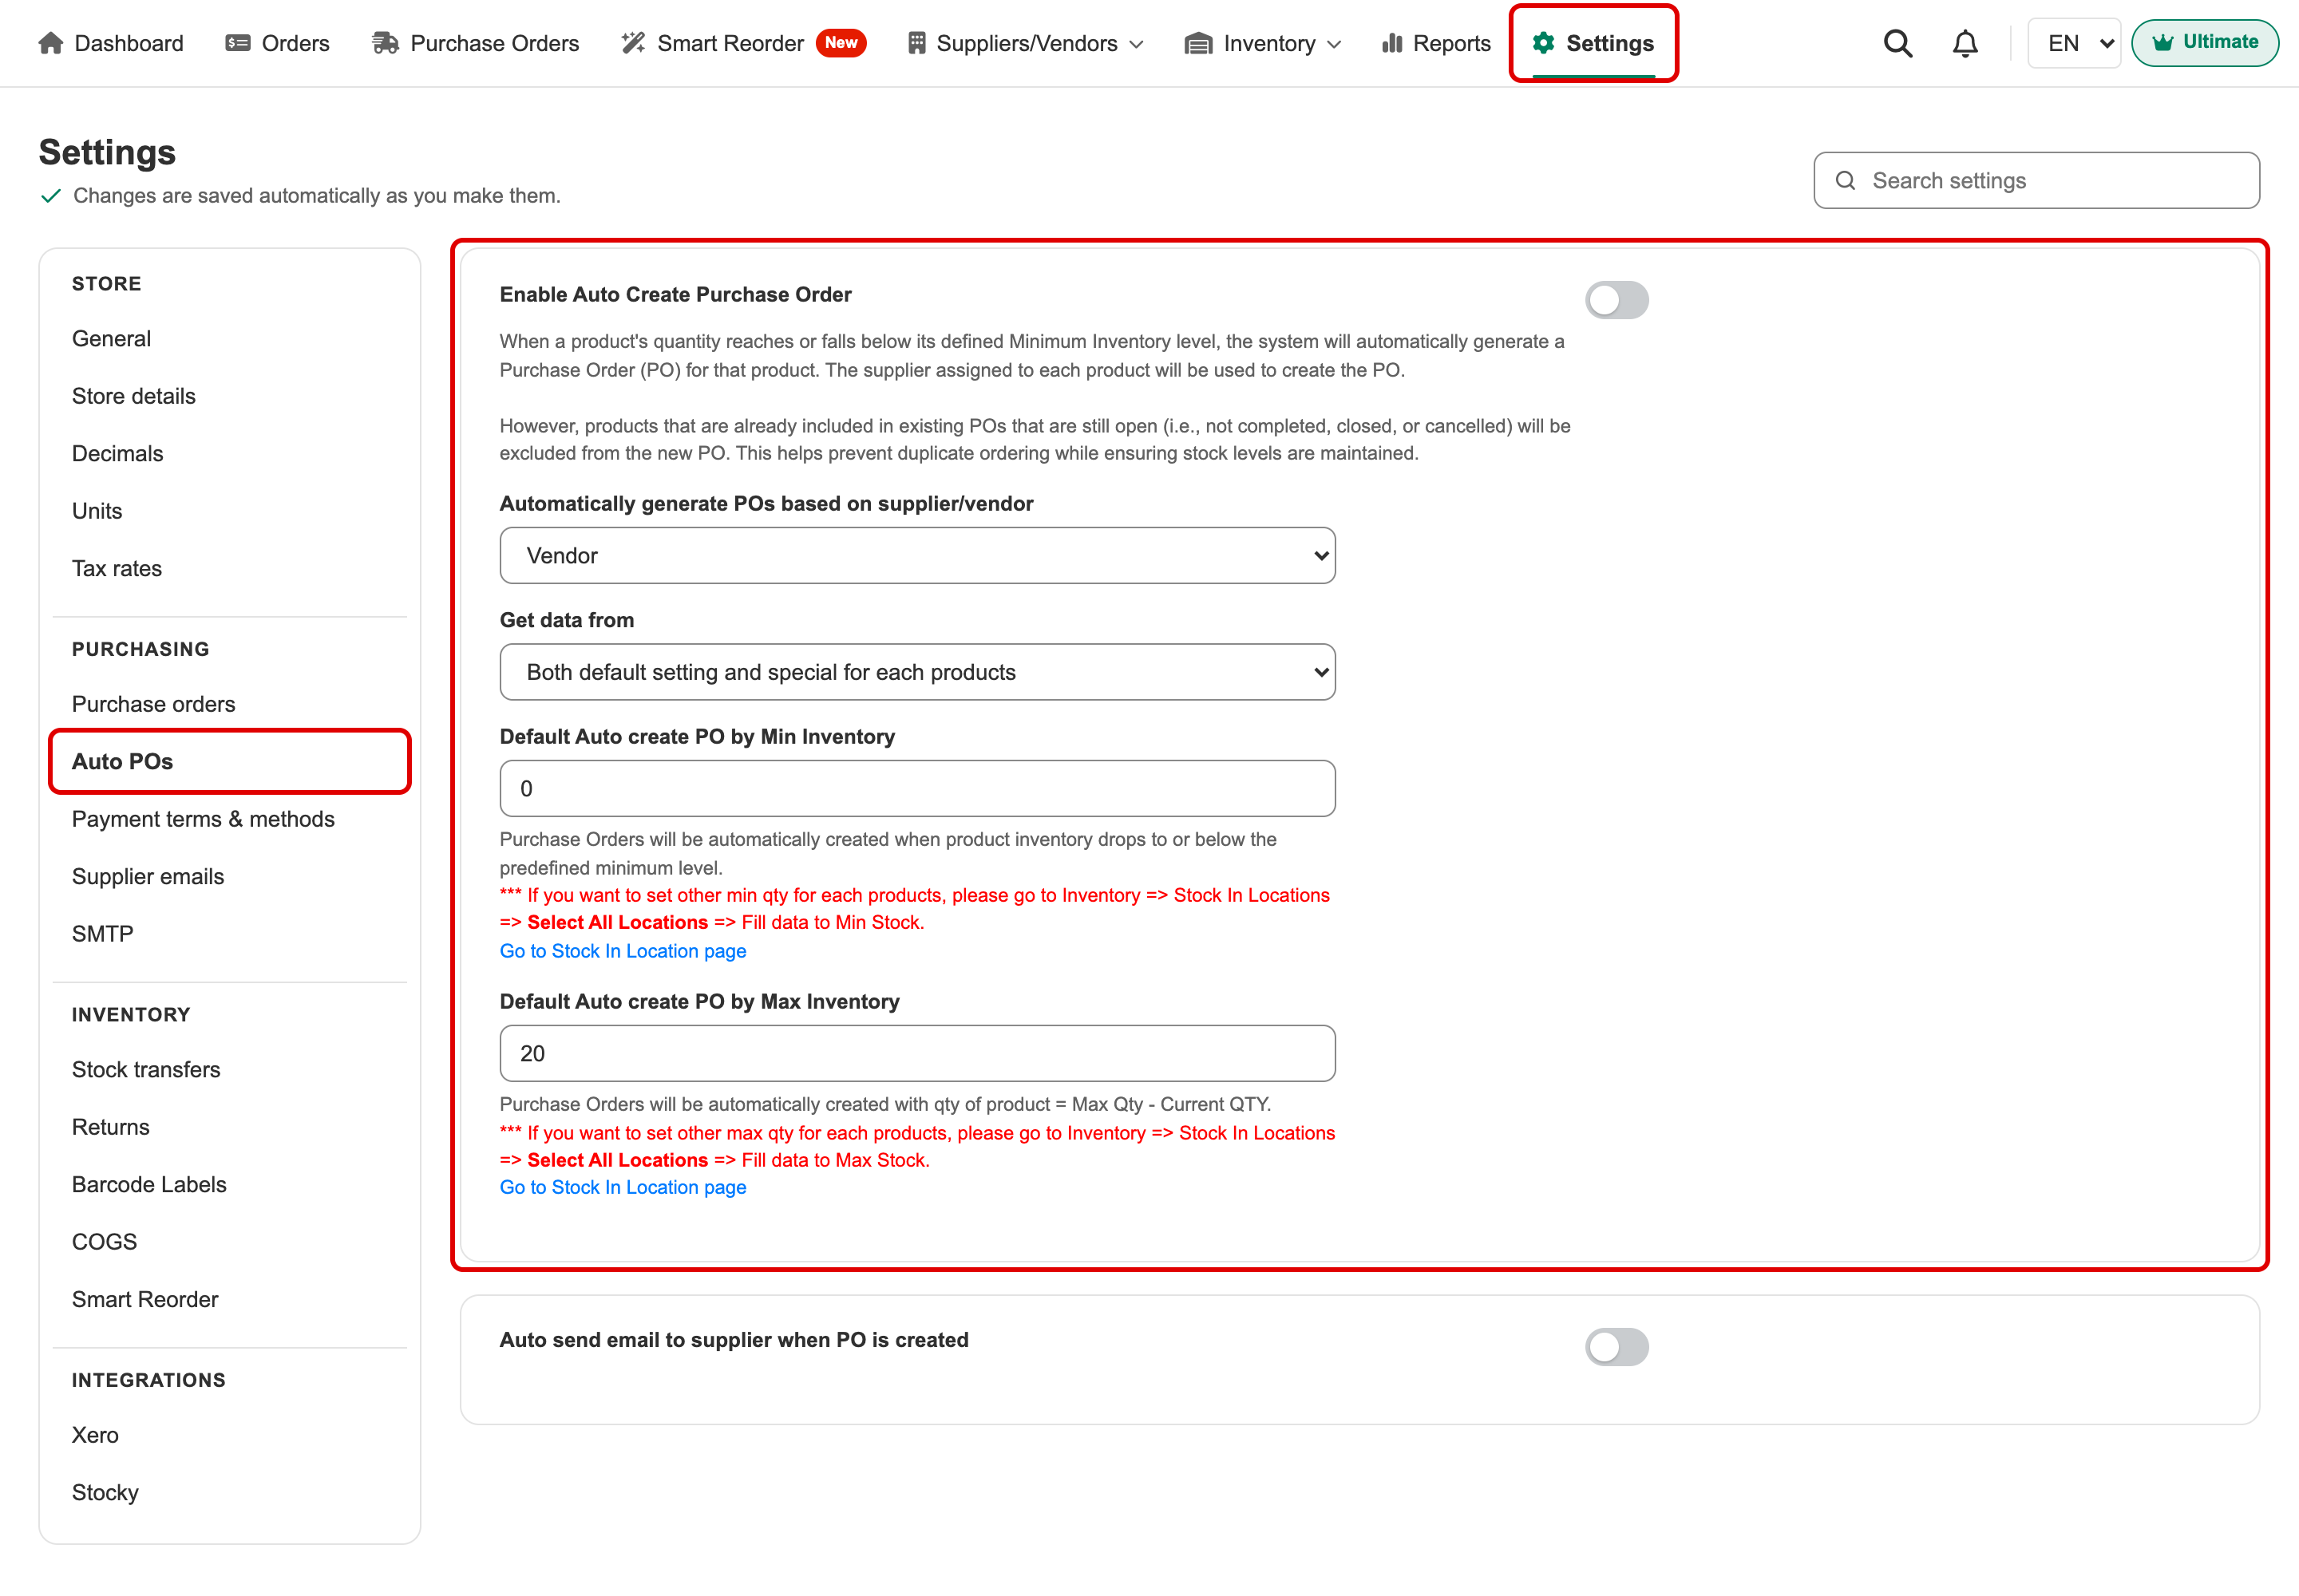The image size is (2299, 1596).
Task: Enable the Auto Create Purchase Order toggle
Action: tap(1616, 300)
